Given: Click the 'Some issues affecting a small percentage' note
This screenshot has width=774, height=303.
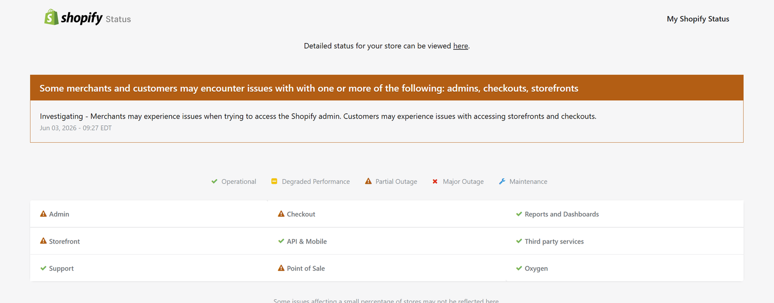Looking at the screenshot, I should [x=386, y=301].
